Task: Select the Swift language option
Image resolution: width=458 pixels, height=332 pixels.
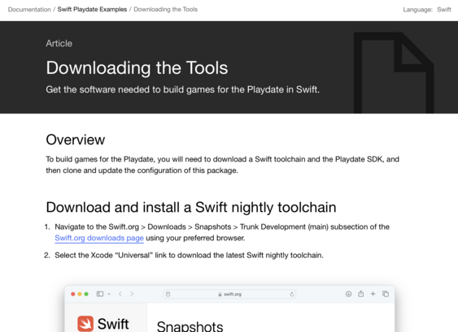Action: pos(444,10)
